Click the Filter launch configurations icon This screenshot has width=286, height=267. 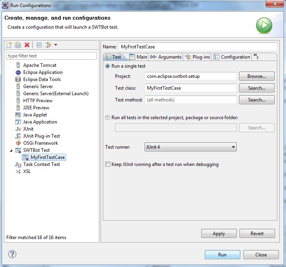coord(48,45)
